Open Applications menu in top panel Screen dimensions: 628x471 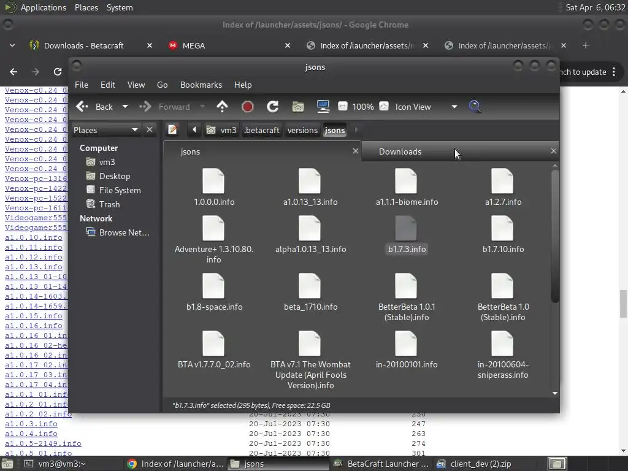point(36,7)
